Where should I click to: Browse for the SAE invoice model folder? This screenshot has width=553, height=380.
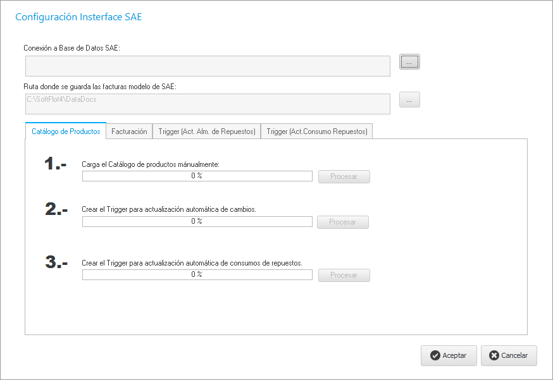click(409, 100)
